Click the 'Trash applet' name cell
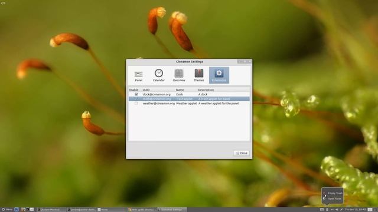 coord(184,99)
